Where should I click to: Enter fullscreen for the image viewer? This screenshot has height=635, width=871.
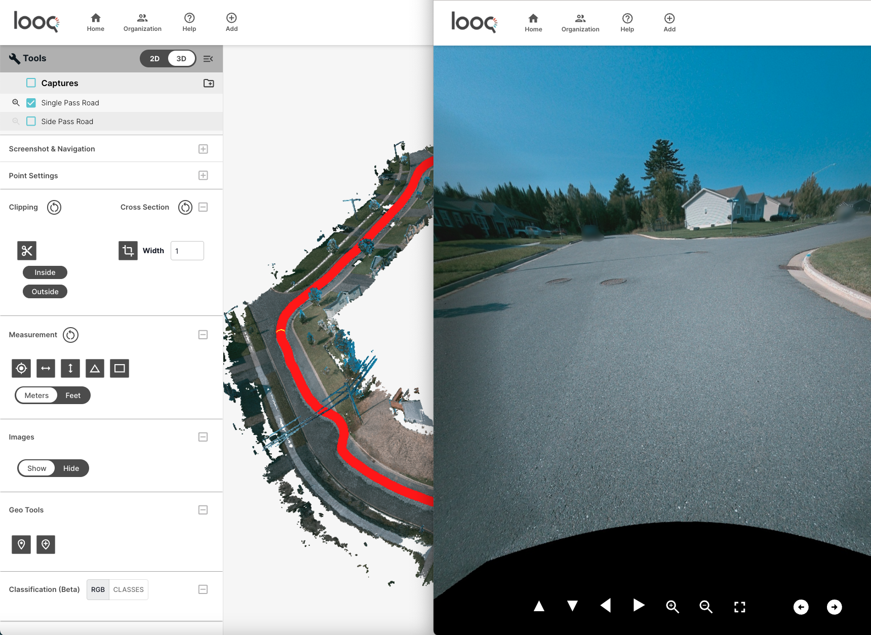(740, 607)
